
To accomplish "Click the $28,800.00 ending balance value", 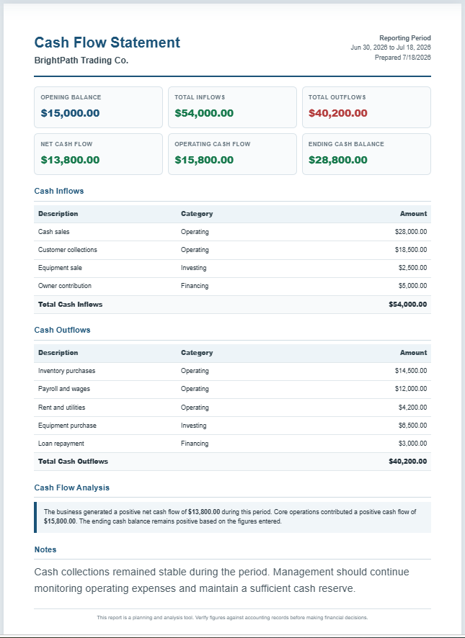I will [338, 160].
